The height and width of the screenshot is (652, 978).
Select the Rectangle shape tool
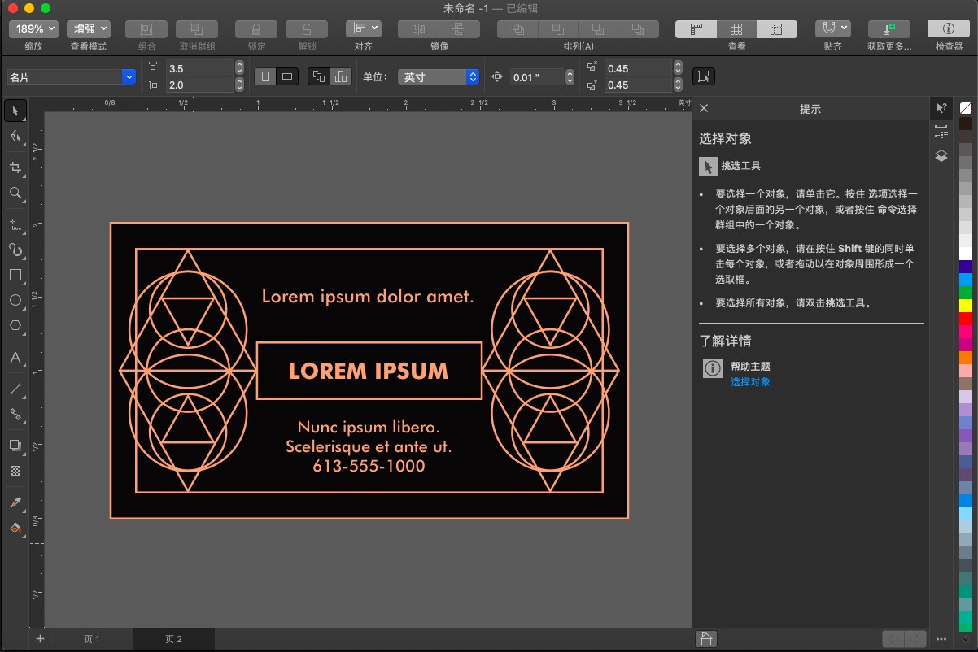tap(15, 276)
